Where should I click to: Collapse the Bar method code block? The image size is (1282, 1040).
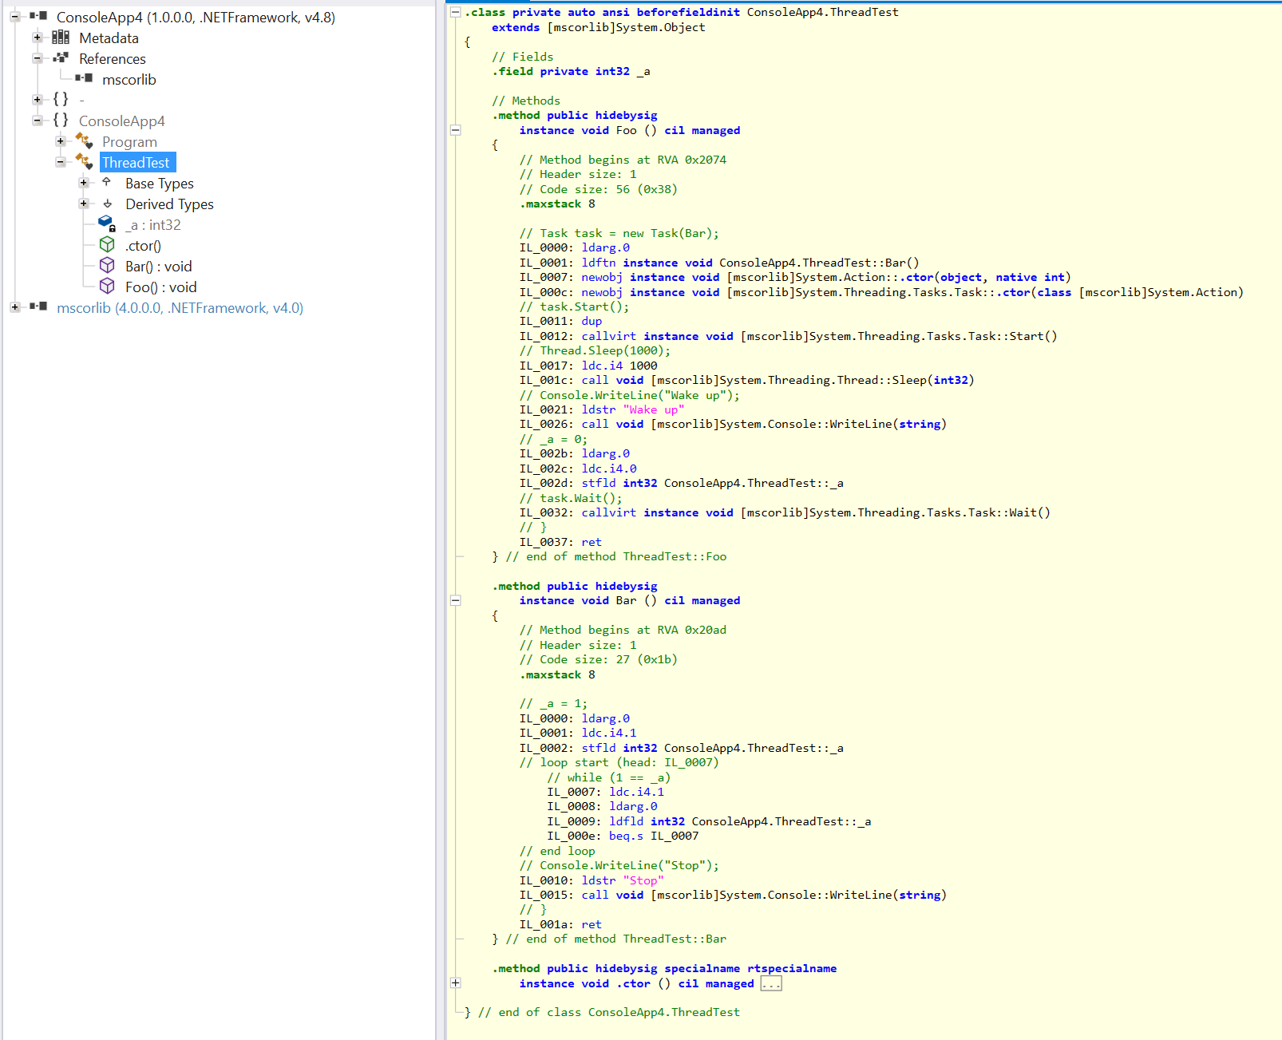(x=455, y=600)
